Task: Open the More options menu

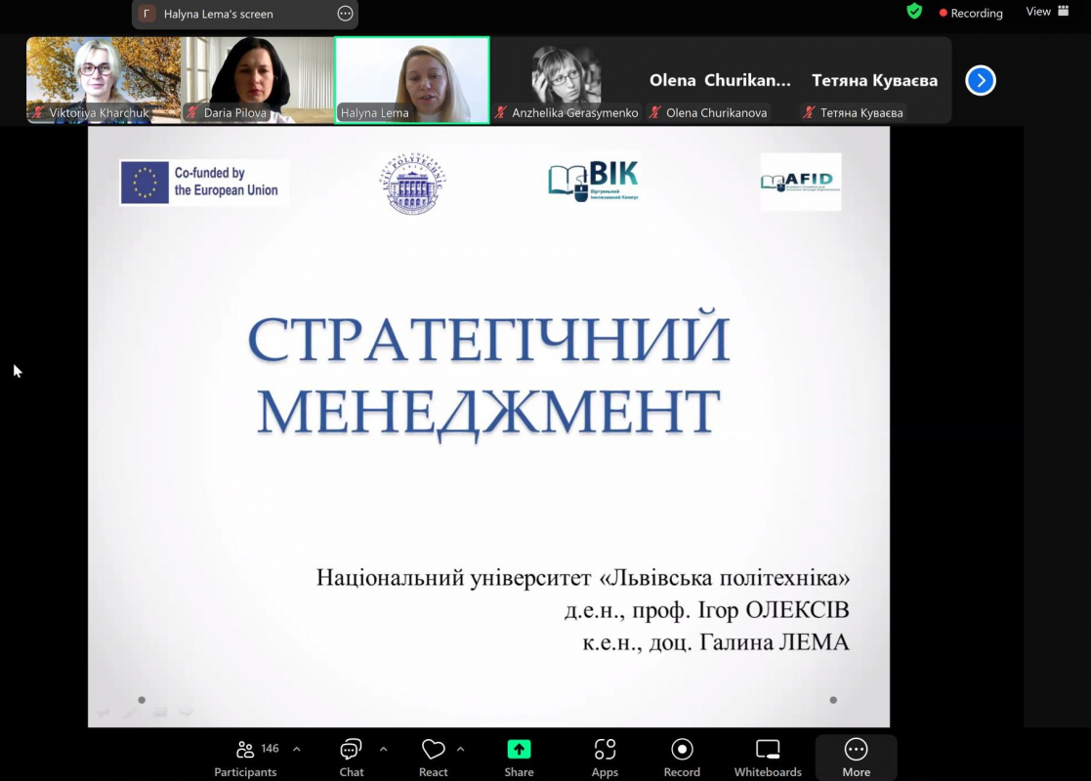Action: coord(856,758)
